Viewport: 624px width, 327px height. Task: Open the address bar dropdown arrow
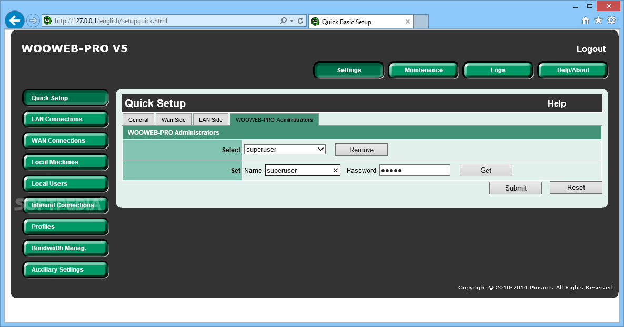(x=291, y=20)
